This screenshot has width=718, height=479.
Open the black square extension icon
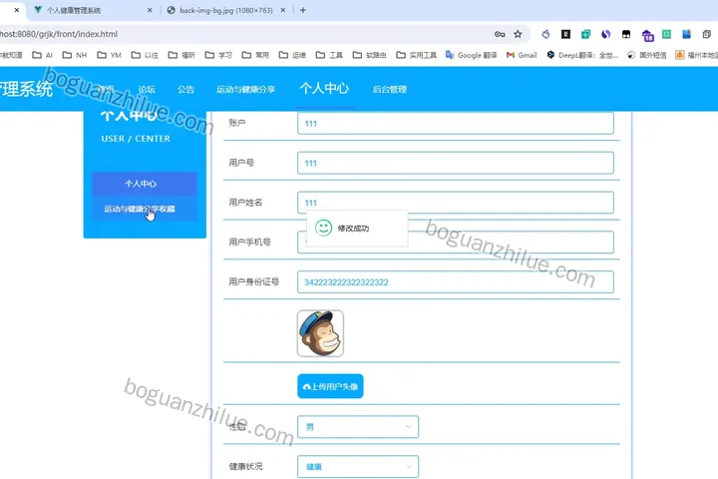(566, 34)
